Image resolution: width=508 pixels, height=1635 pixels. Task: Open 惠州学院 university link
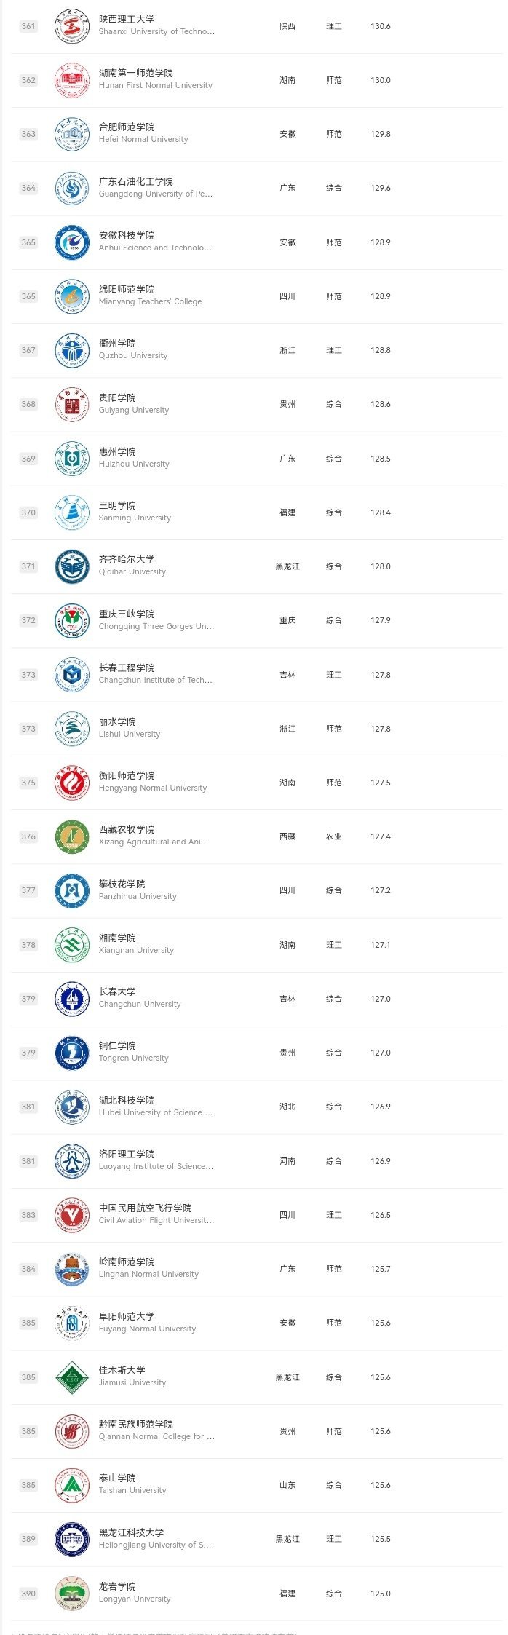pyautogui.click(x=117, y=452)
